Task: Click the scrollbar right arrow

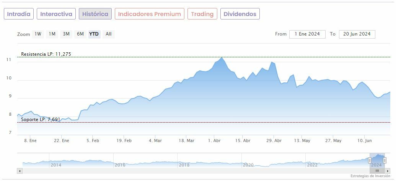Action: coord(387,171)
